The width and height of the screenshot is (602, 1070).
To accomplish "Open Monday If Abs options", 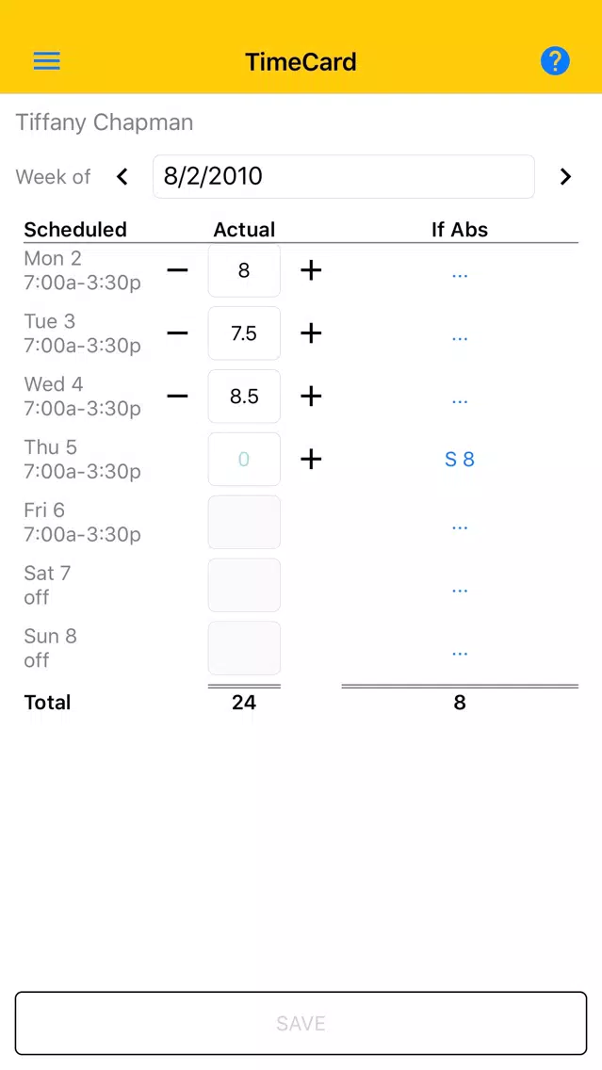I will coord(460,275).
